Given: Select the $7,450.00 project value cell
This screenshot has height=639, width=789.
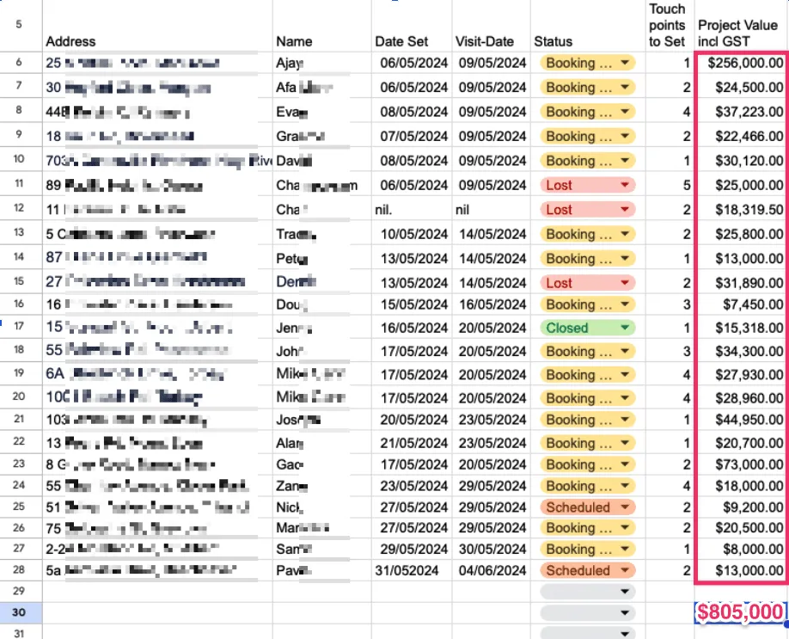Looking at the screenshot, I should coord(742,304).
